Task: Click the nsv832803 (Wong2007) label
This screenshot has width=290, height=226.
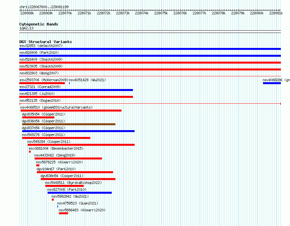Action: [x=39, y=73]
